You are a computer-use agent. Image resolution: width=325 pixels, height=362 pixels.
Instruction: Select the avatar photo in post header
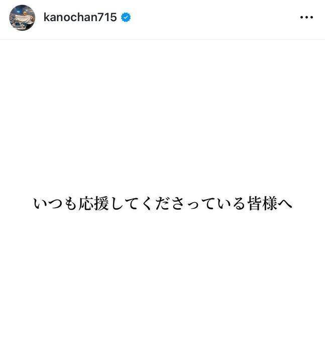(23, 18)
